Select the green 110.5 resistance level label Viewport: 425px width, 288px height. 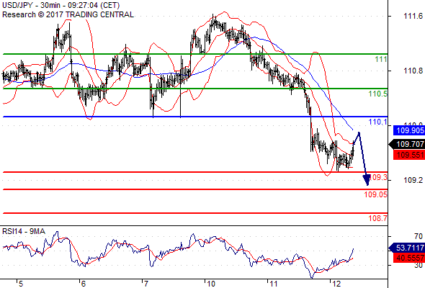point(378,94)
